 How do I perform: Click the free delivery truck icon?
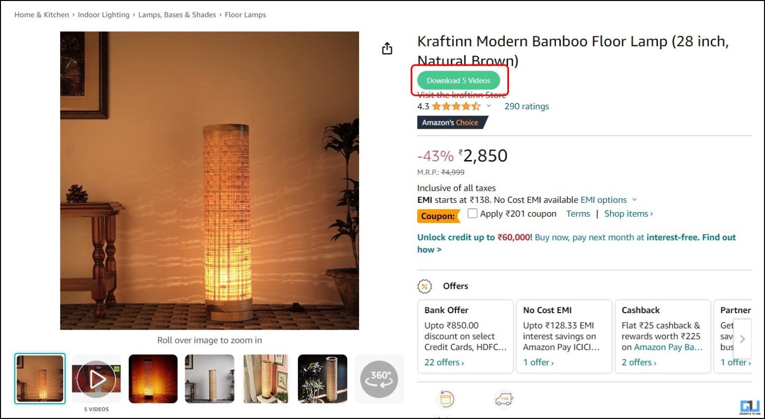coord(504,399)
